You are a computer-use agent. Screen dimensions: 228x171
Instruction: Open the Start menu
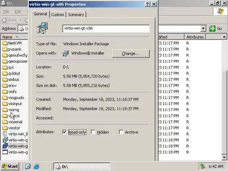pyautogui.click(x=10, y=166)
